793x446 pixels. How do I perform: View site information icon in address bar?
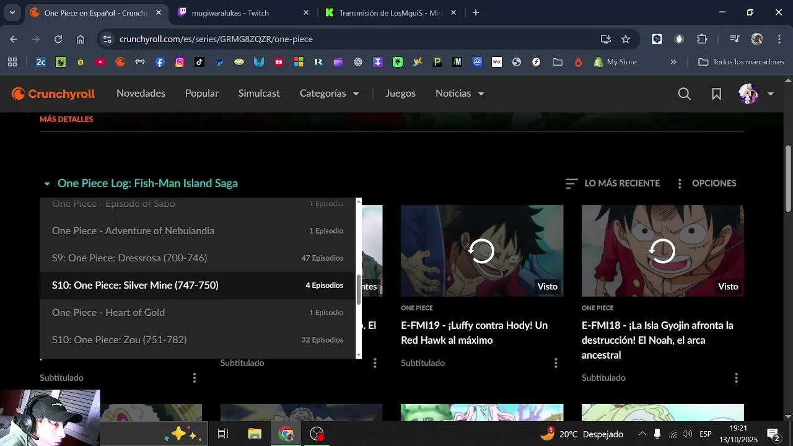107,39
